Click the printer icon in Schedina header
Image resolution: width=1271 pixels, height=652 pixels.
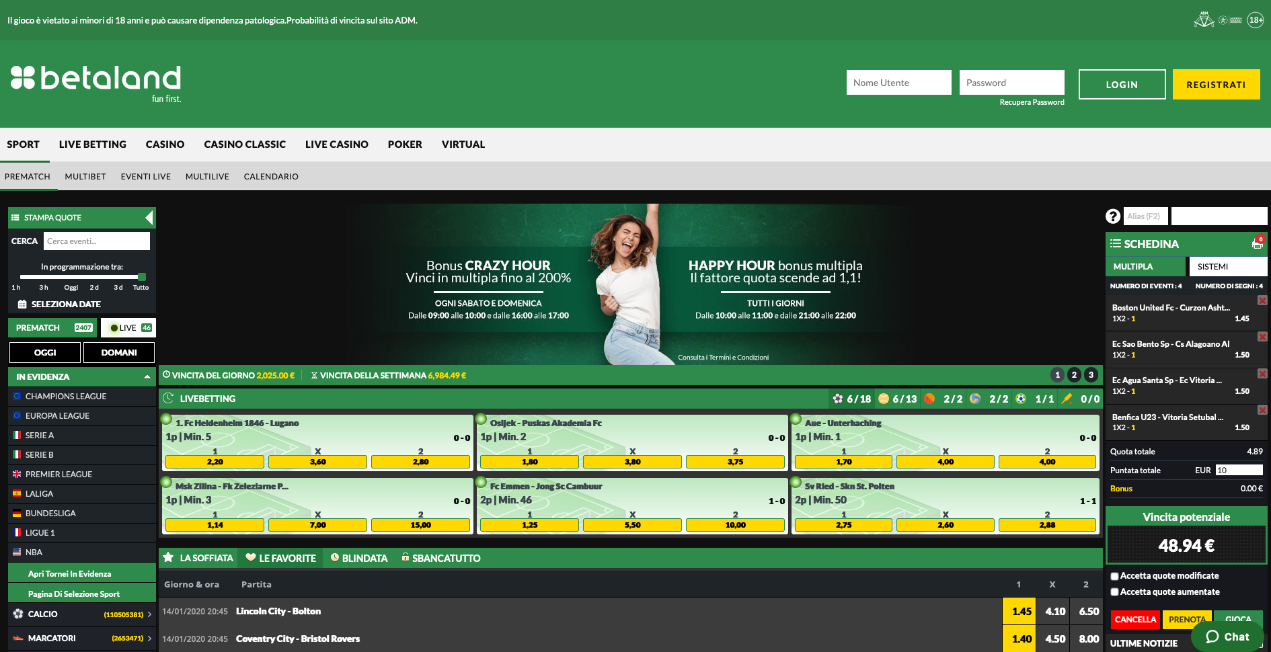1257,244
